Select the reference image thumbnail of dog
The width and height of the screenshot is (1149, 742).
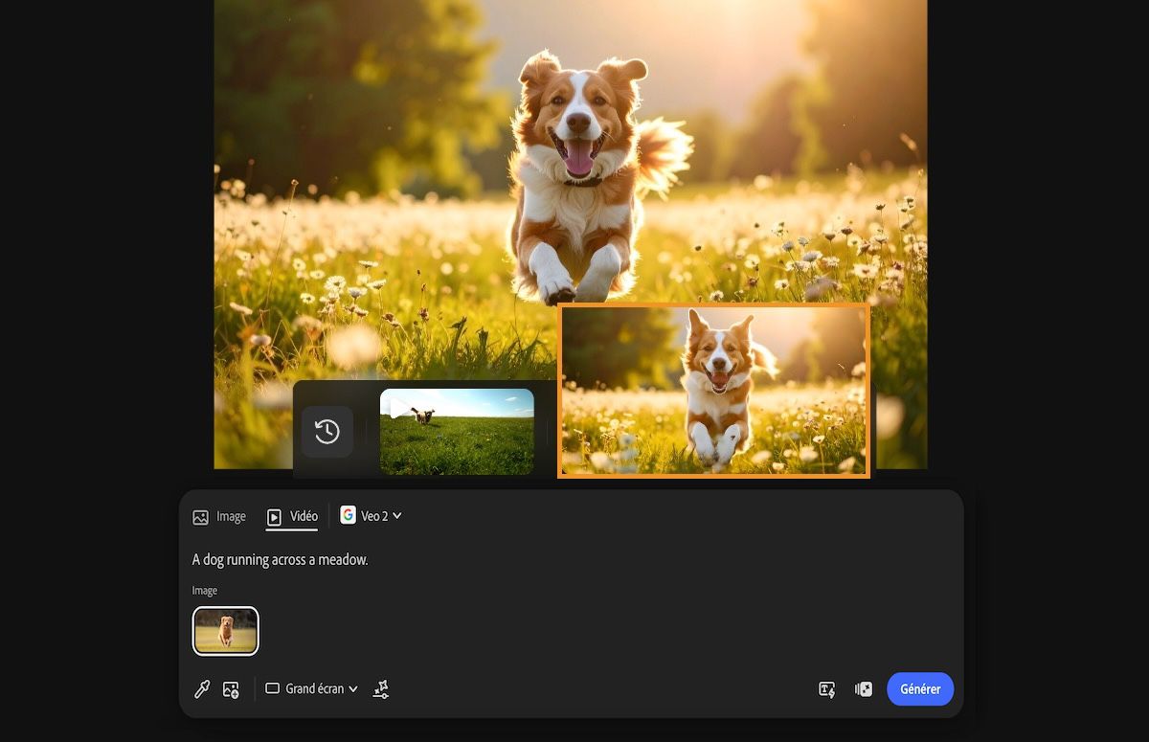226,631
